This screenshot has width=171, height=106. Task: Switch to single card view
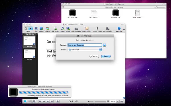point(25,101)
